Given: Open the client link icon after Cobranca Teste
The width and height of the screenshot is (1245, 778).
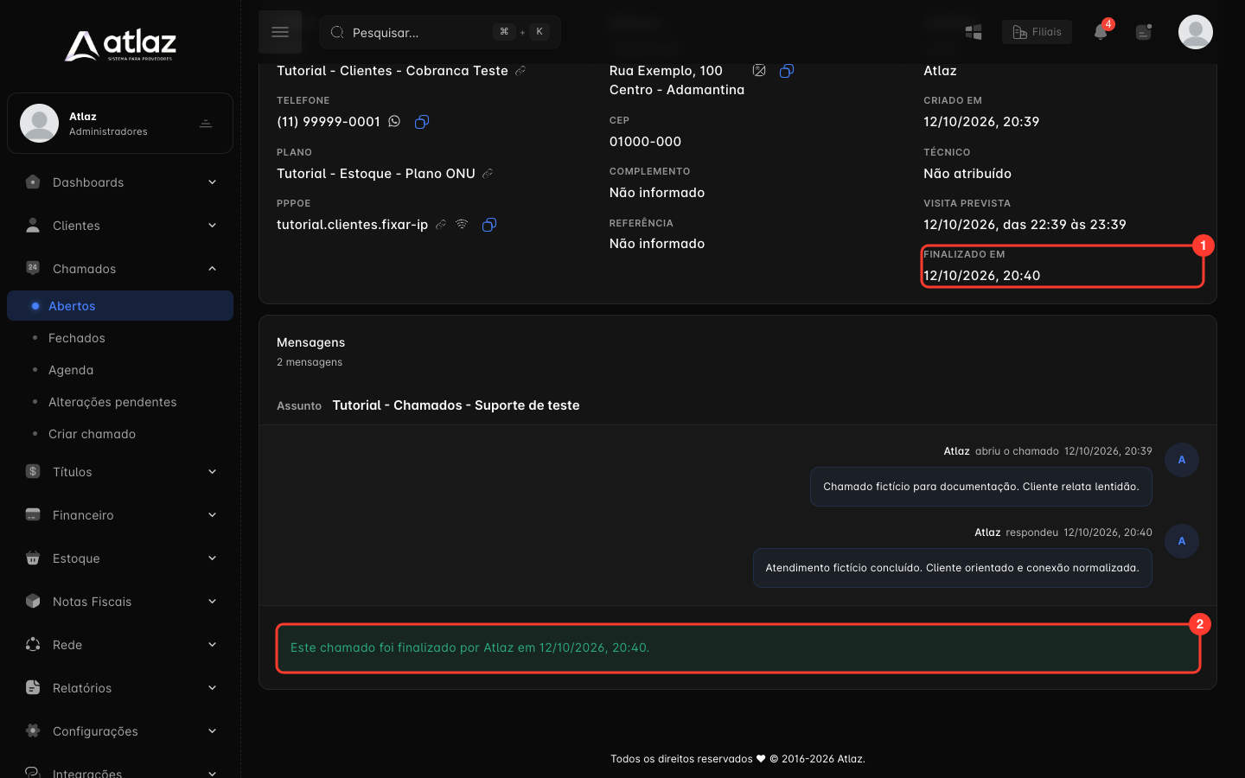Looking at the screenshot, I should (x=520, y=71).
